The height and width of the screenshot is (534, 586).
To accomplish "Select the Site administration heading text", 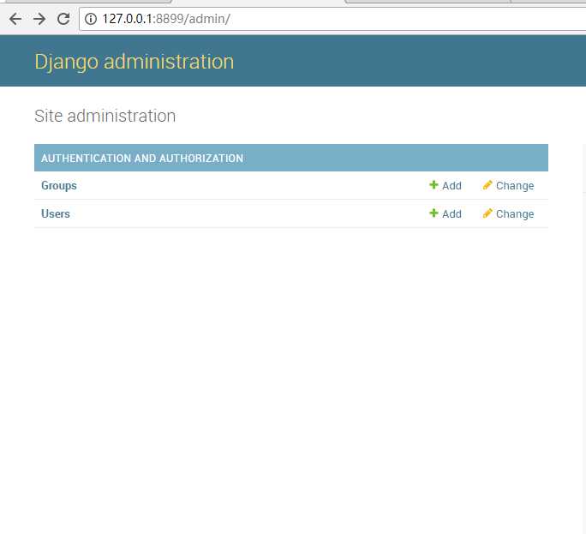I will point(105,116).
